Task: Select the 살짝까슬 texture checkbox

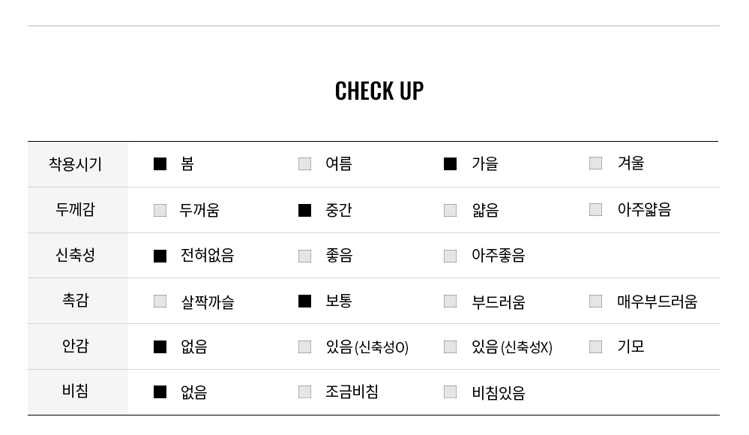Action: (x=160, y=301)
